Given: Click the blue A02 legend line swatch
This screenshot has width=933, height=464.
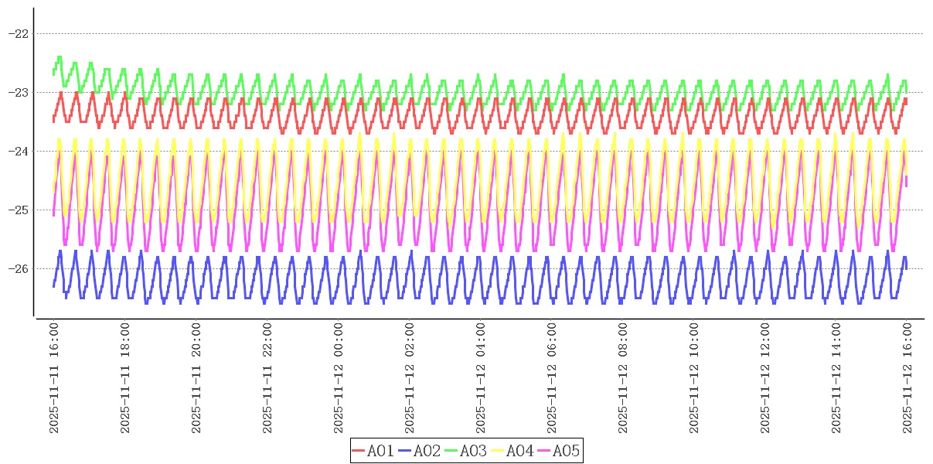Looking at the screenshot, I should click(x=405, y=451).
